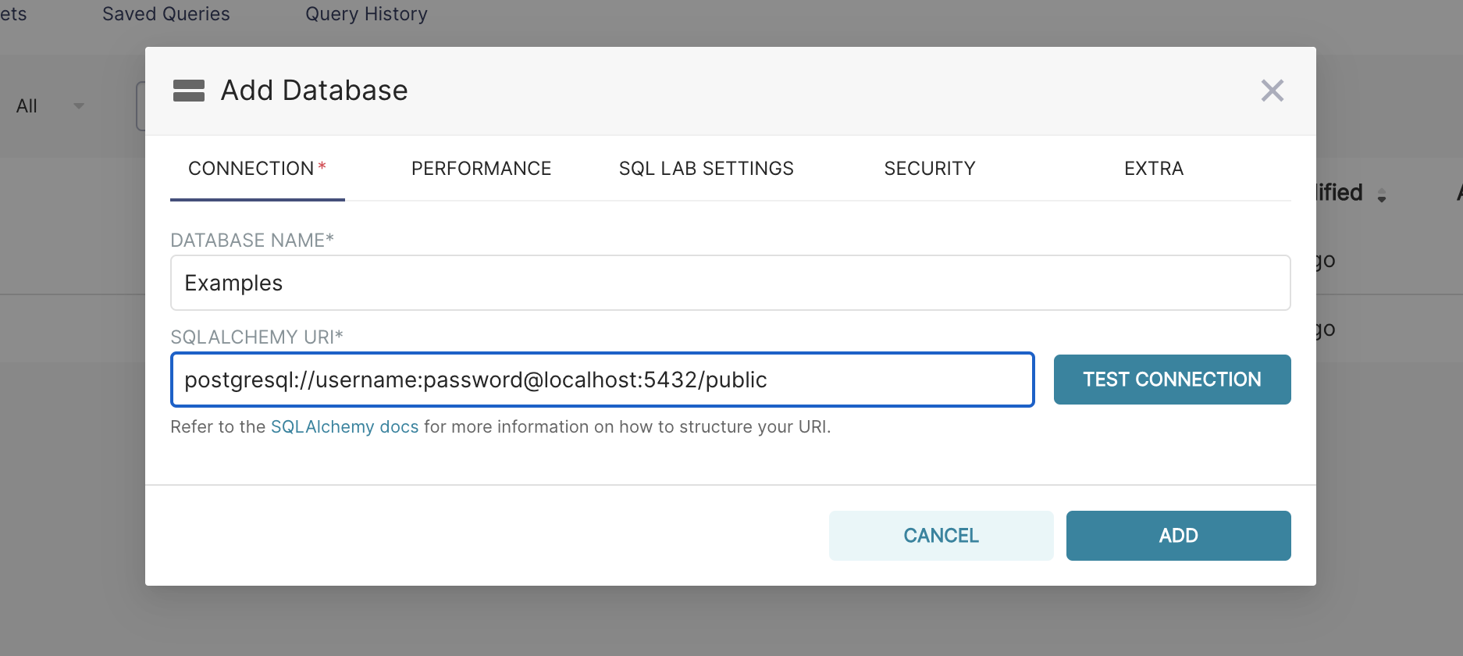Image resolution: width=1463 pixels, height=656 pixels.
Task: Go to the Security tab
Action: click(929, 169)
